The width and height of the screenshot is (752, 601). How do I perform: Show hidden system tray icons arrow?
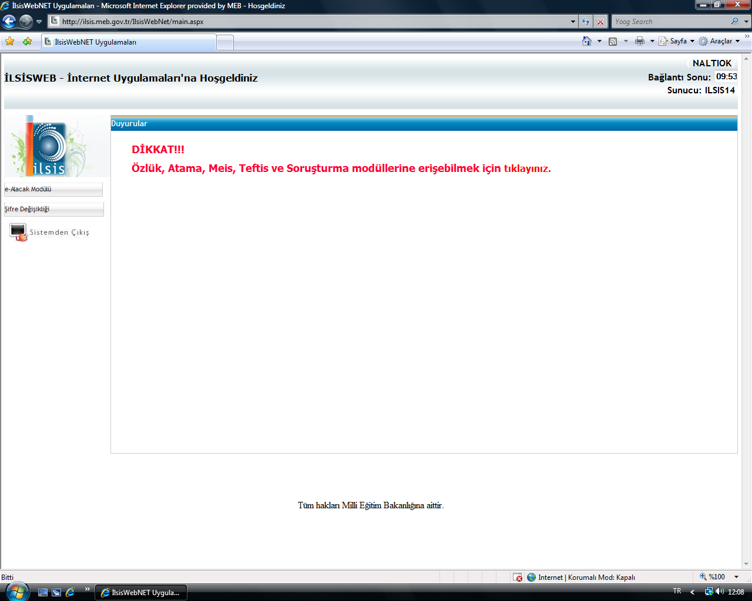tap(693, 592)
